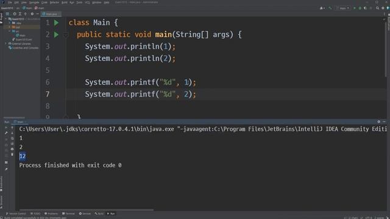Image resolution: width=390 pixels, height=219 pixels.
Task: Open the Terminal tool window tab
Action: pos(68,214)
